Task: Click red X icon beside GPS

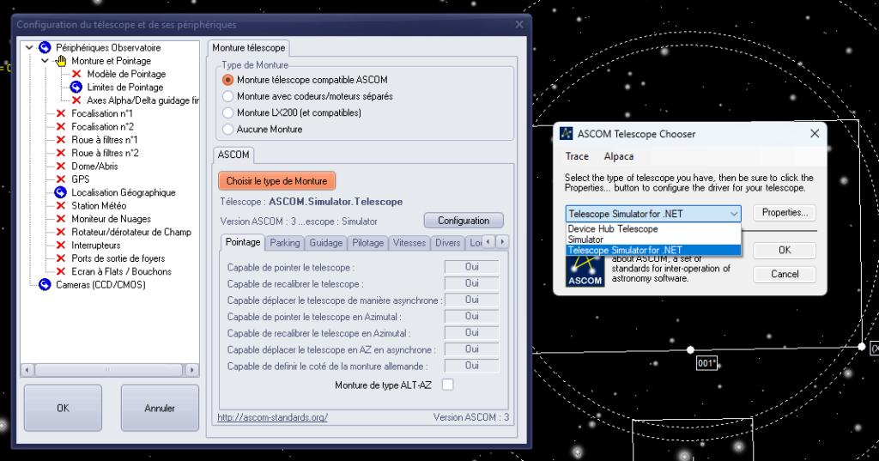Action: pos(61,179)
